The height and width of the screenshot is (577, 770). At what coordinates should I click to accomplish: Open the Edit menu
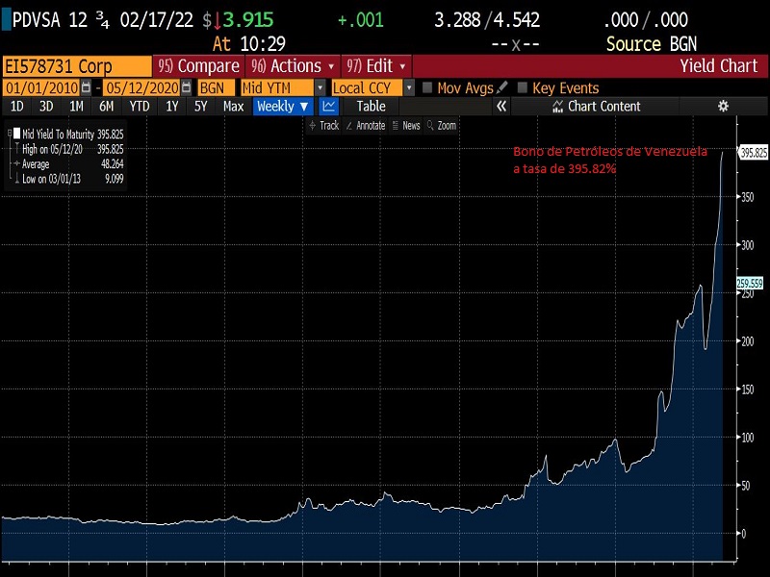(376, 65)
